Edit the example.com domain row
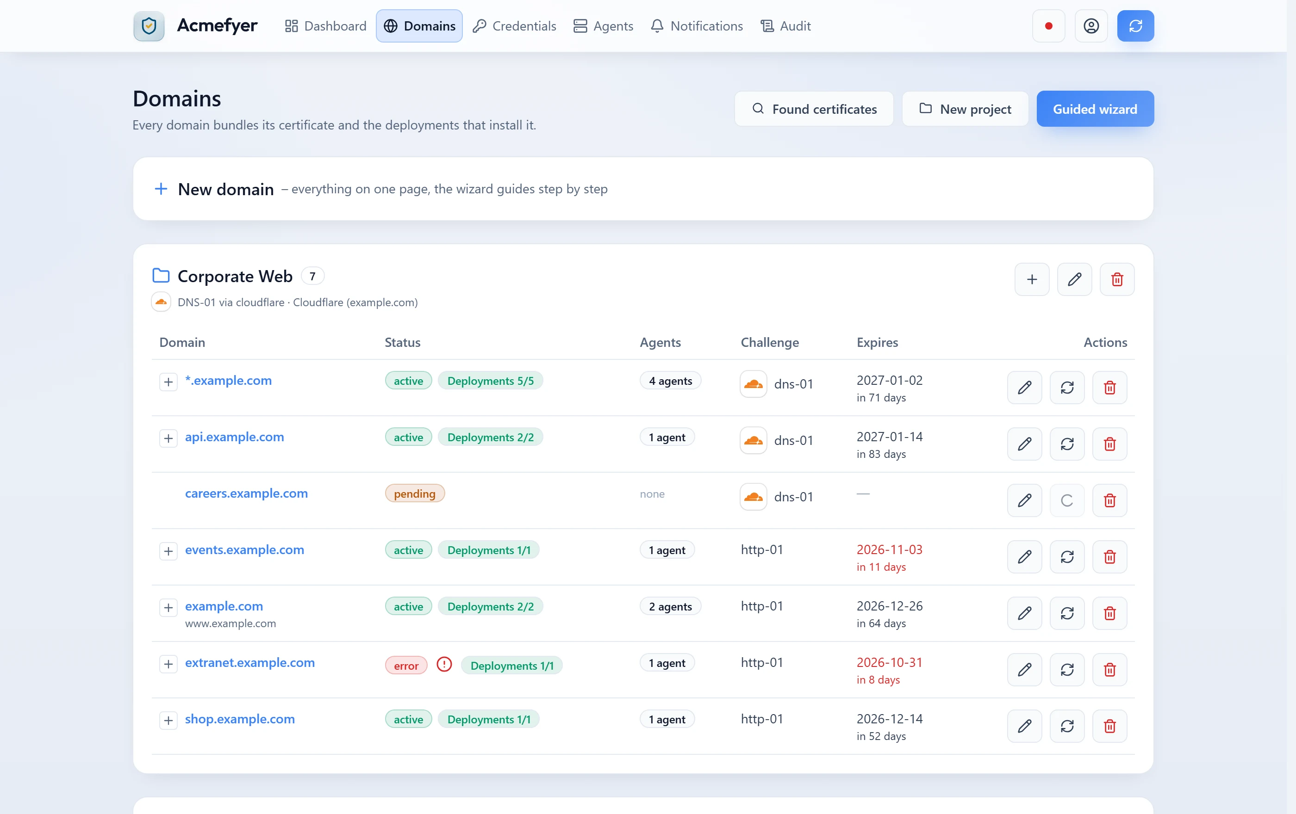This screenshot has width=1296, height=814. [x=1024, y=613]
